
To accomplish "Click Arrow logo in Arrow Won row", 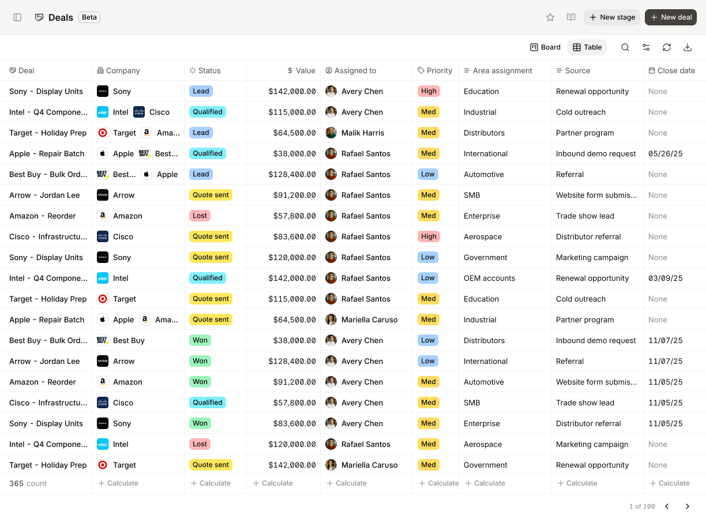I will (103, 361).
